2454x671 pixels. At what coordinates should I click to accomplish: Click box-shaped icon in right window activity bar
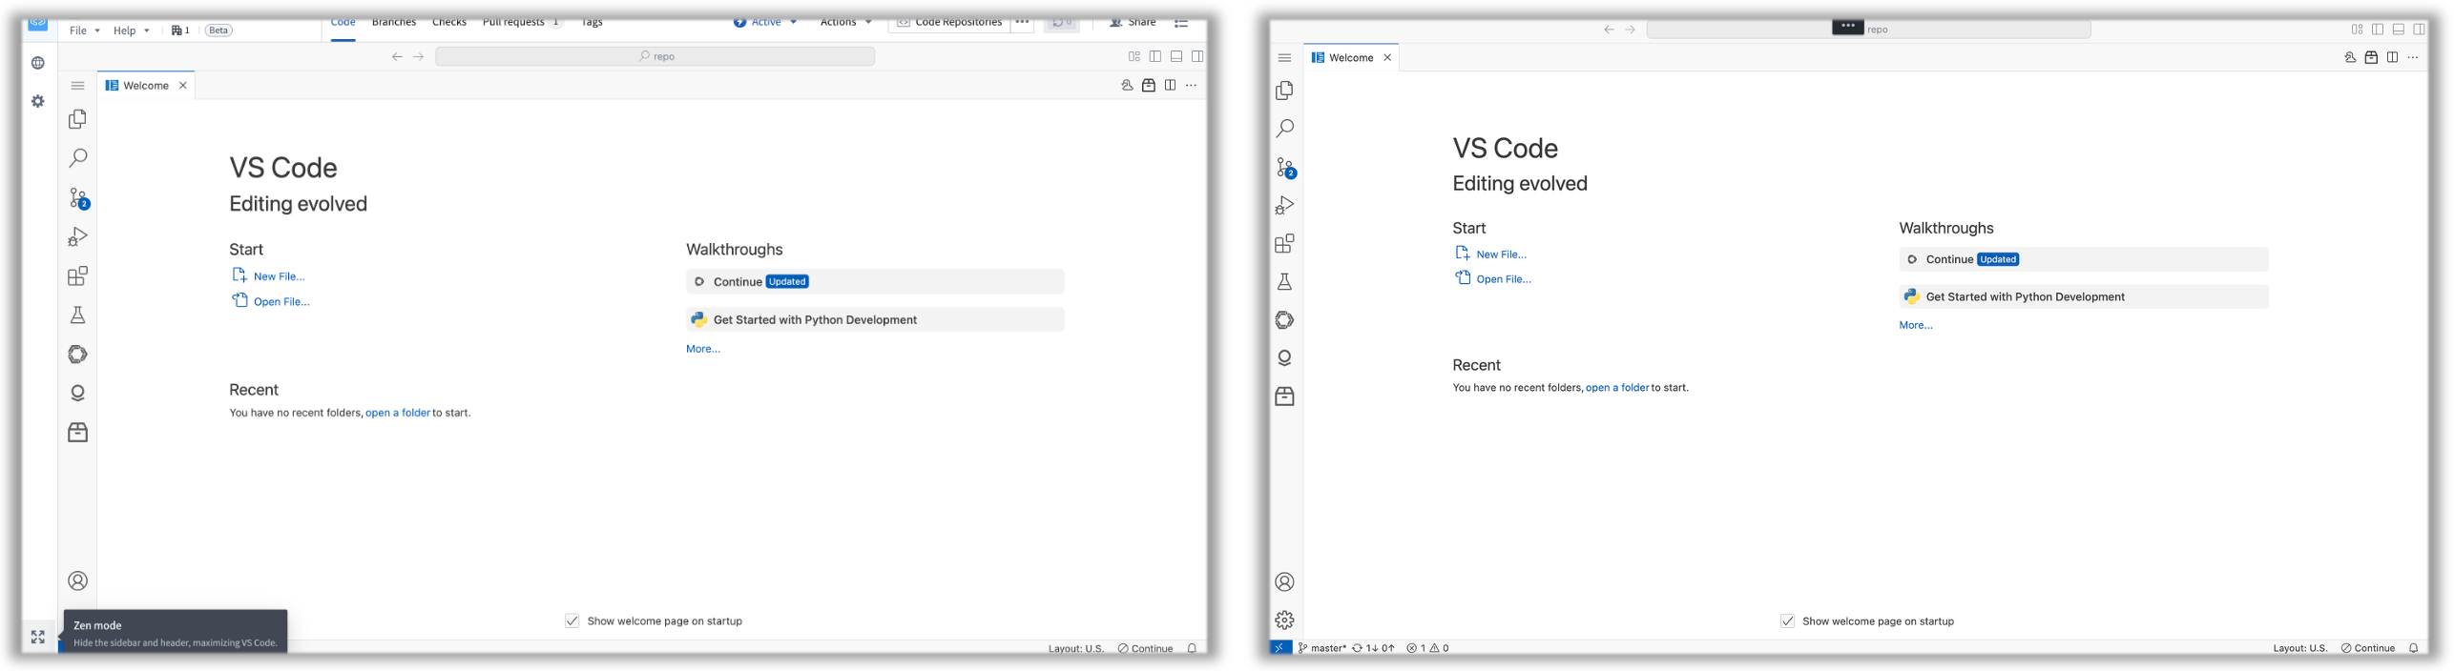(1285, 396)
